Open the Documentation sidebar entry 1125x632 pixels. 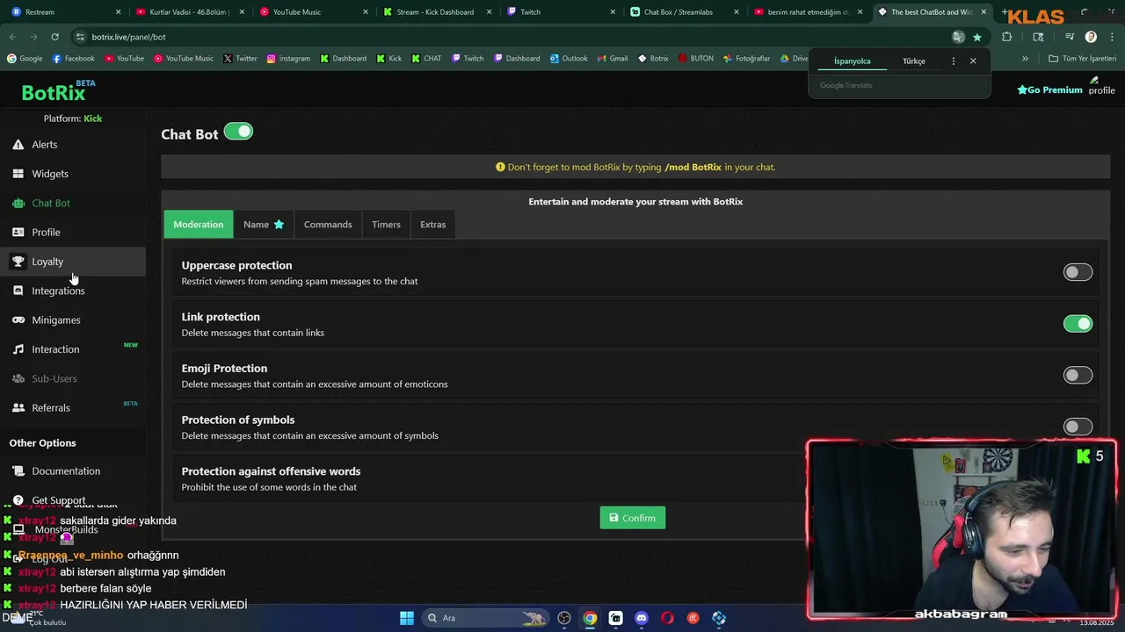point(66,471)
